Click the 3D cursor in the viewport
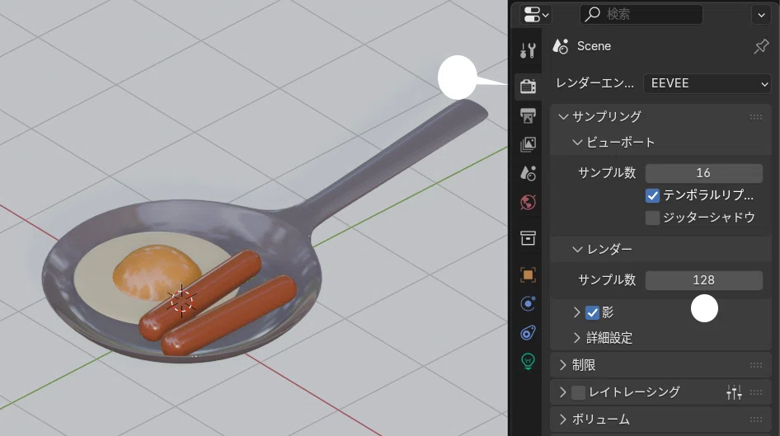The width and height of the screenshot is (780, 436). click(x=181, y=301)
